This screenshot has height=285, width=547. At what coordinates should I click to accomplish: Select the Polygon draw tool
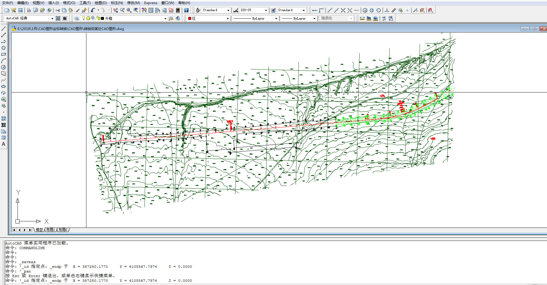4,48
